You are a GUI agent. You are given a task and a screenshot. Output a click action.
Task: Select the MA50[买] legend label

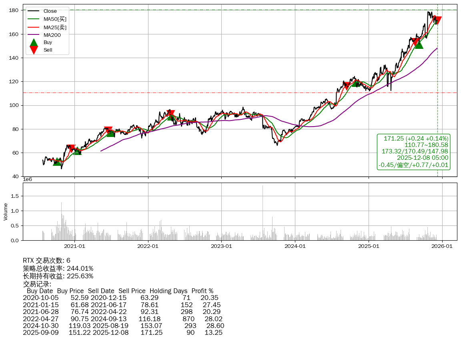(55, 19)
